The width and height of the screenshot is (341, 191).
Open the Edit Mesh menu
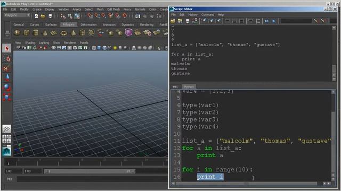[x=113, y=10]
